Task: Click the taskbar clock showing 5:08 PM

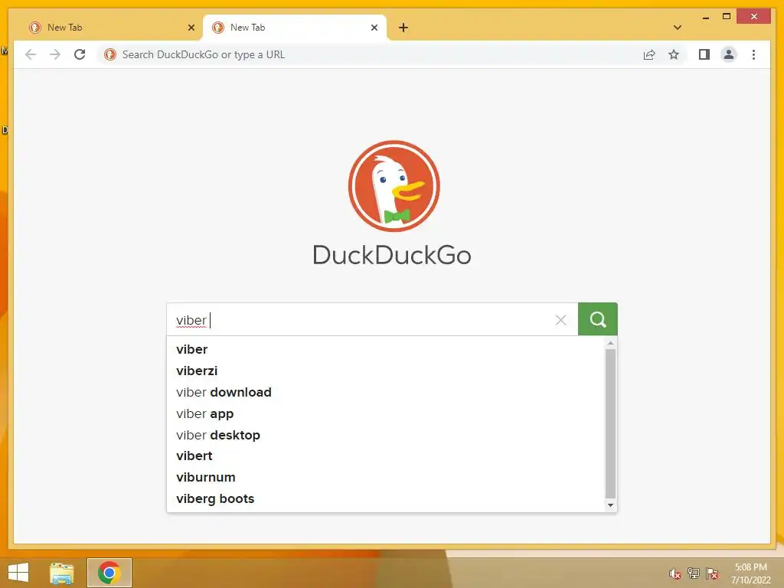Action: point(751,573)
